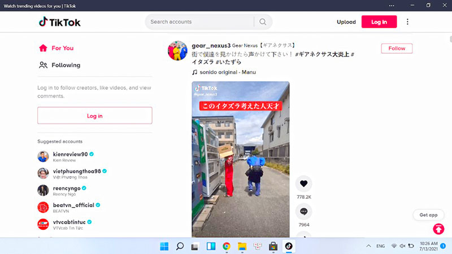
Task: Open Microsoft Store from taskbar
Action: 273,246
